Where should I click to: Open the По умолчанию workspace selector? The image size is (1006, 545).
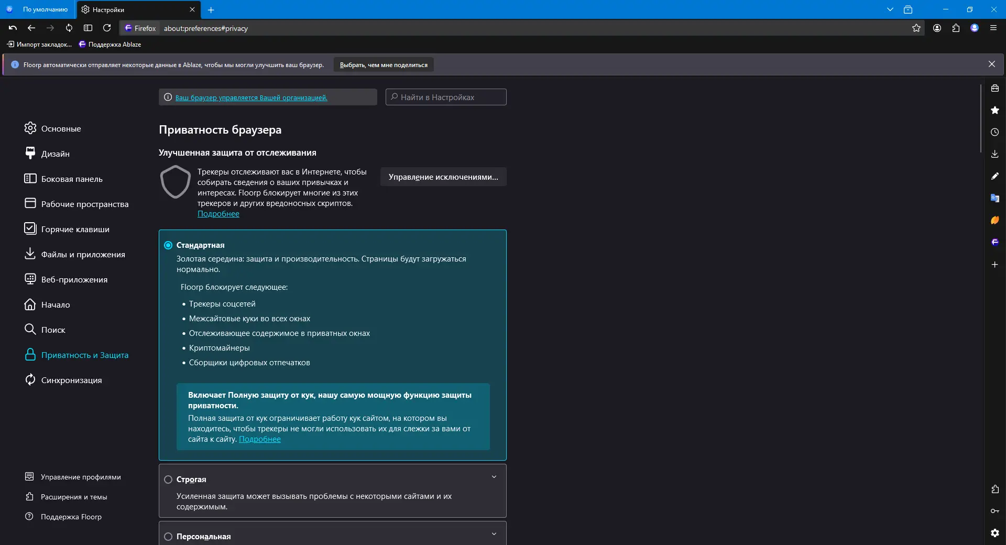point(38,9)
